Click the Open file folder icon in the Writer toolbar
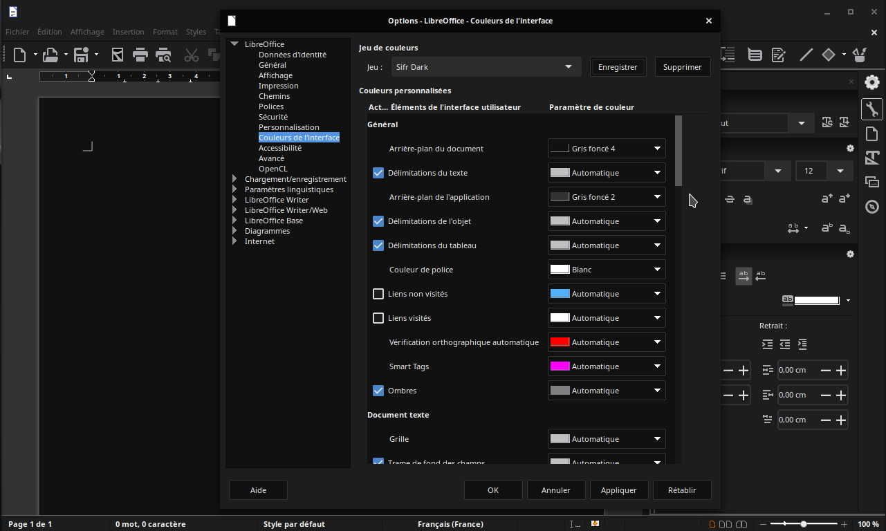The image size is (886, 531). tap(50, 55)
